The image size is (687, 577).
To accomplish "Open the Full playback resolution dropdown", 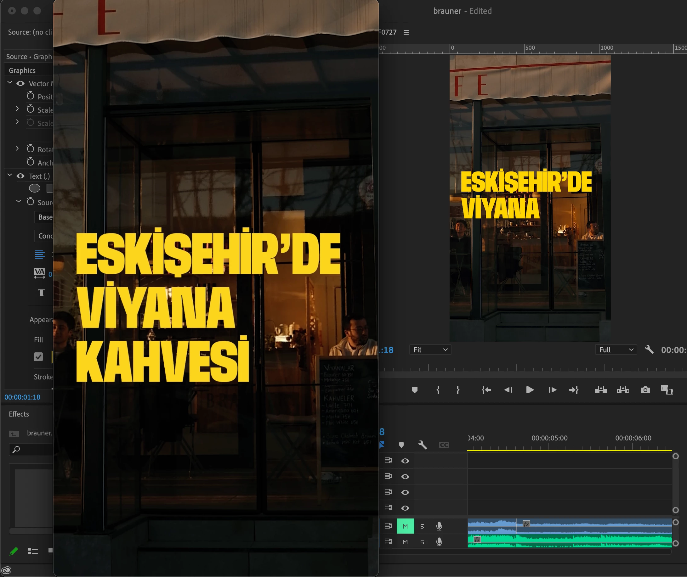I will pos(616,350).
